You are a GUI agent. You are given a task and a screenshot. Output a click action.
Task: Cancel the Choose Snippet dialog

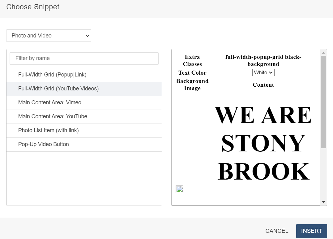point(277,231)
